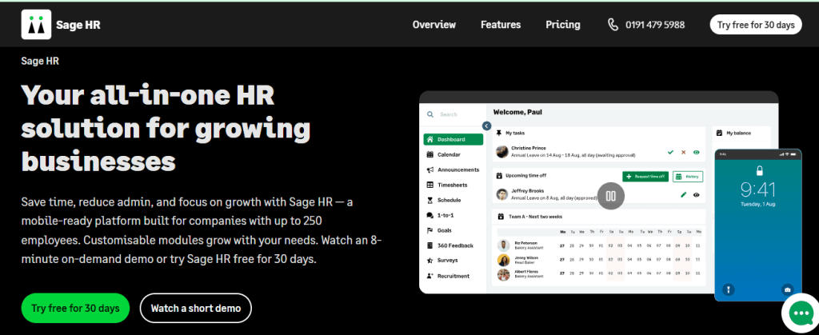The height and width of the screenshot is (335, 819).
Task: Click the Team A calendar icon
Action: point(501,217)
